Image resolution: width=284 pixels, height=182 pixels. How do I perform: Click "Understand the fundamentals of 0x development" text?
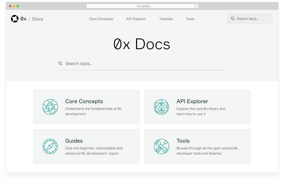click(93, 111)
